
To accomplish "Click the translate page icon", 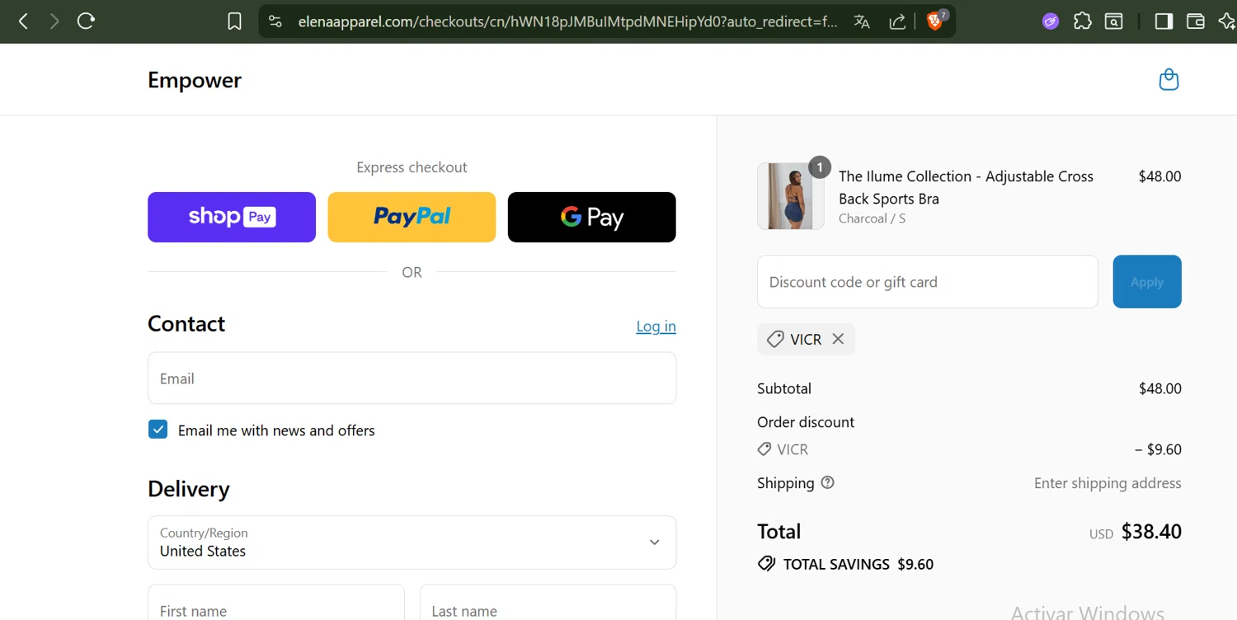I will pos(862,21).
